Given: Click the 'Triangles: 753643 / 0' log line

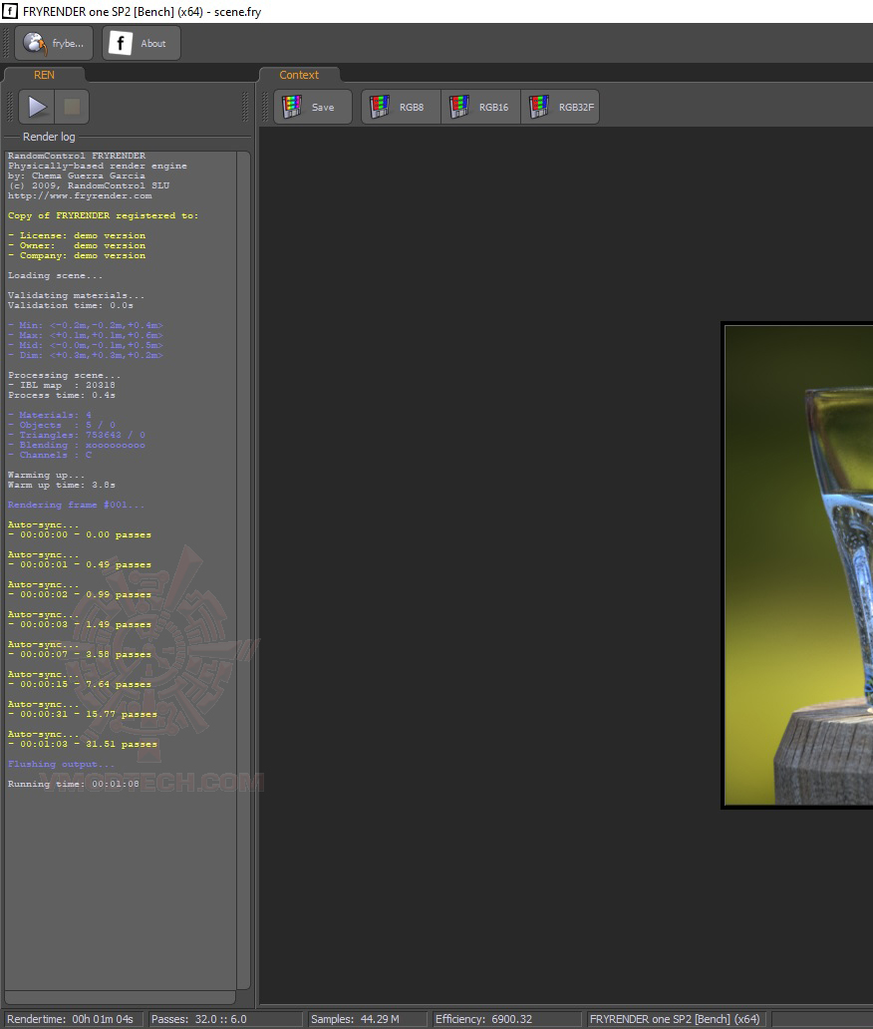Looking at the screenshot, I should (77, 435).
